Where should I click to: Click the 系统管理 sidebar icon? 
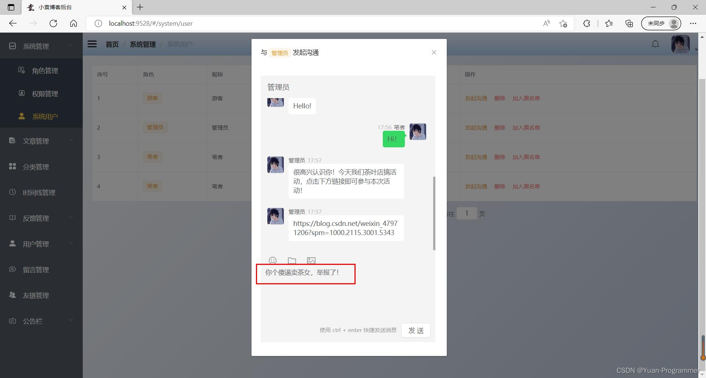click(13, 46)
